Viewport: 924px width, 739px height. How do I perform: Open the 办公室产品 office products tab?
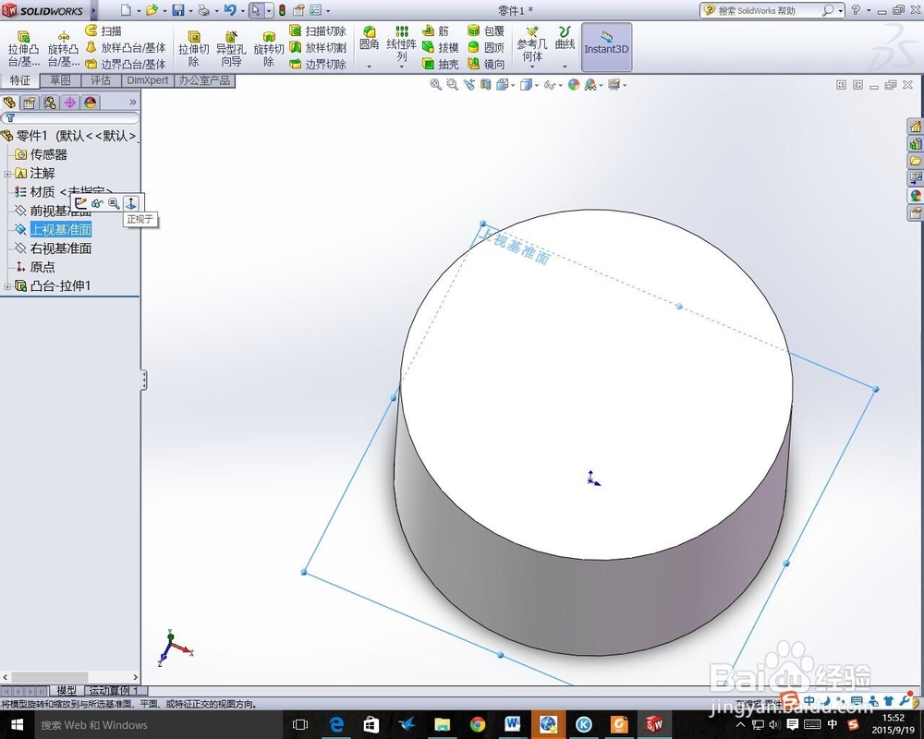coord(204,80)
